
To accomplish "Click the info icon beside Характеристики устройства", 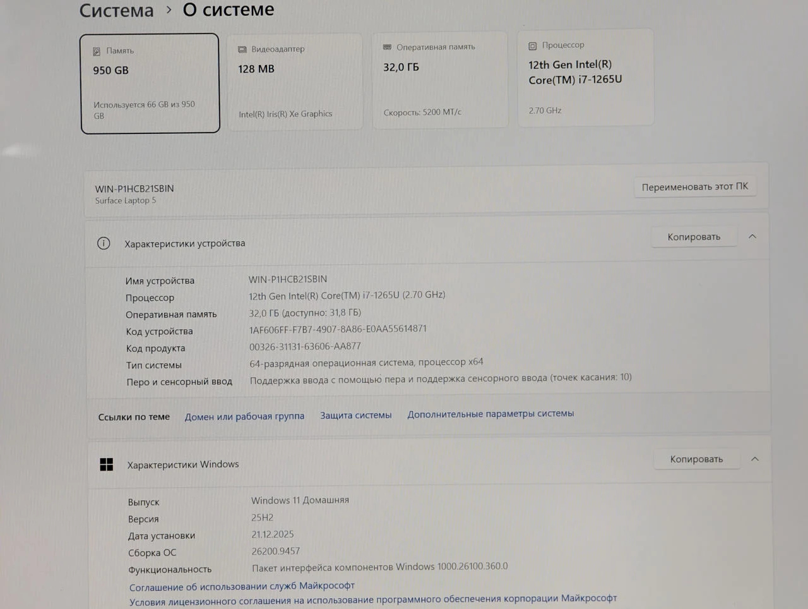I will coord(104,243).
